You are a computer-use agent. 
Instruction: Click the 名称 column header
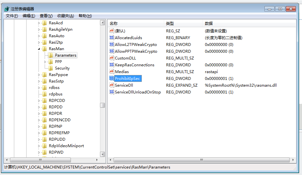(x=114, y=23)
